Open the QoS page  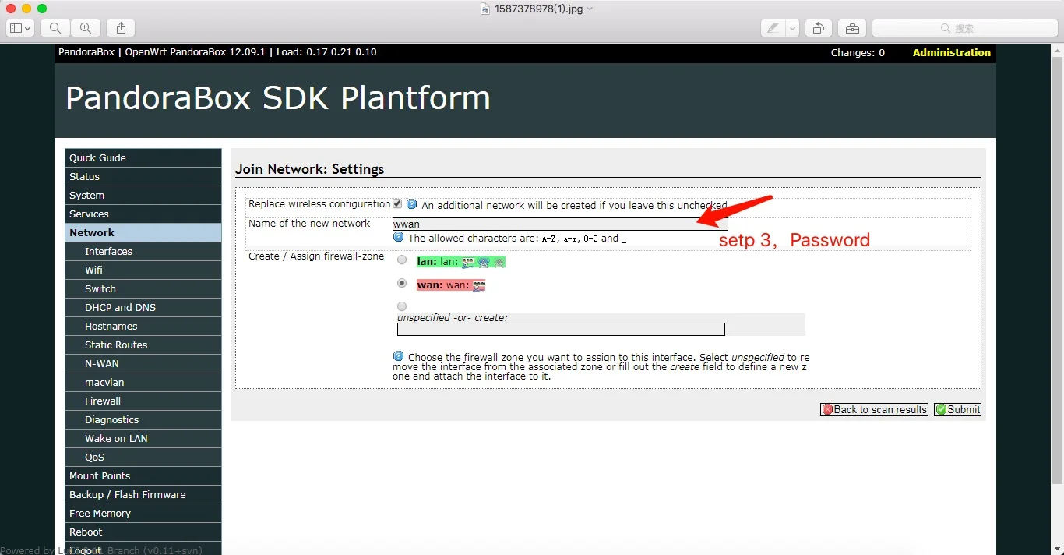[143, 457]
